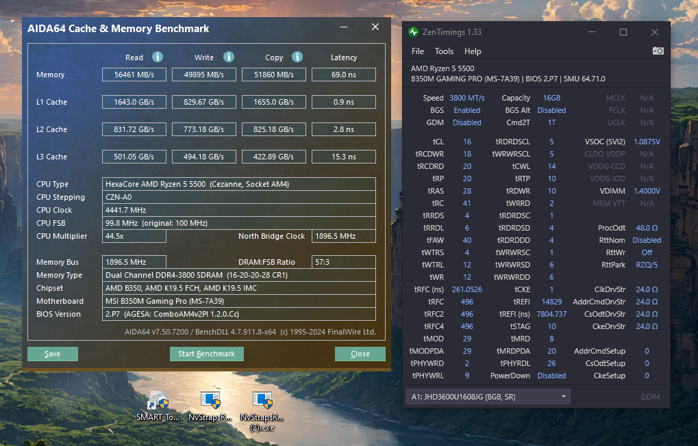
Task: Click the Motherboard MSI B350M Gaming Pro field
Action: [239, 301]
